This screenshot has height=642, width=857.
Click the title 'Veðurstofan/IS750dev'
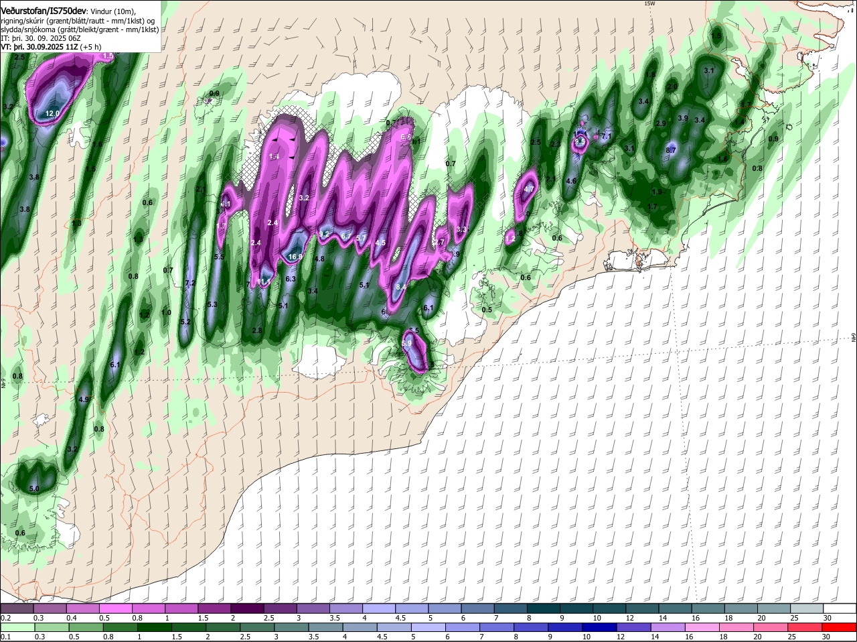click(x=43, y=11)
